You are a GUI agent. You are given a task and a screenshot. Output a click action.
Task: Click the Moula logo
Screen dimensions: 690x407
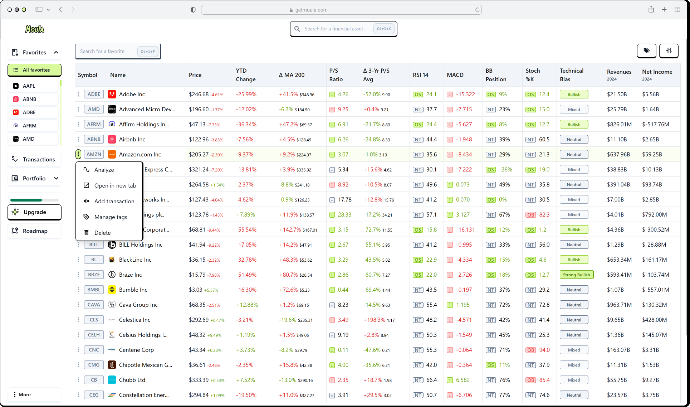point(35,29)
